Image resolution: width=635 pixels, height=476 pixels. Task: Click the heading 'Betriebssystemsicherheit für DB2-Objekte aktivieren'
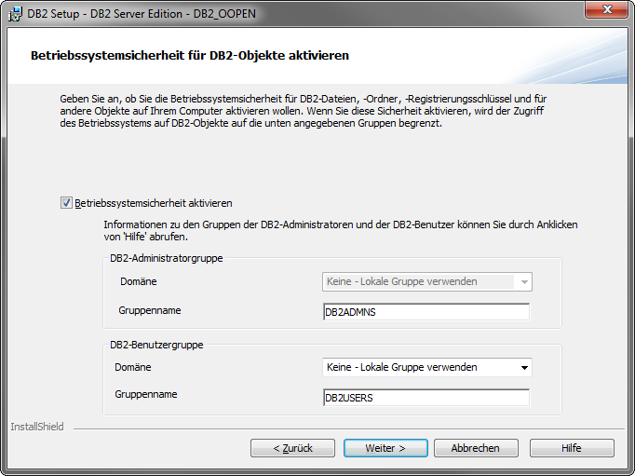pyautogui.click(x=190, y=56)
